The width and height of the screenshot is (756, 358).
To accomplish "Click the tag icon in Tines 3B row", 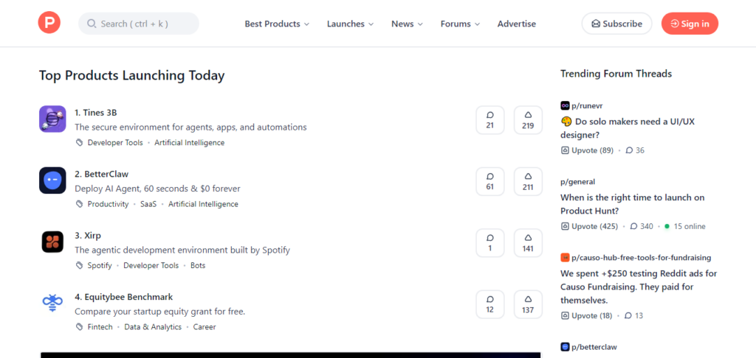I will pyautogui.click(x=80, y=142).
